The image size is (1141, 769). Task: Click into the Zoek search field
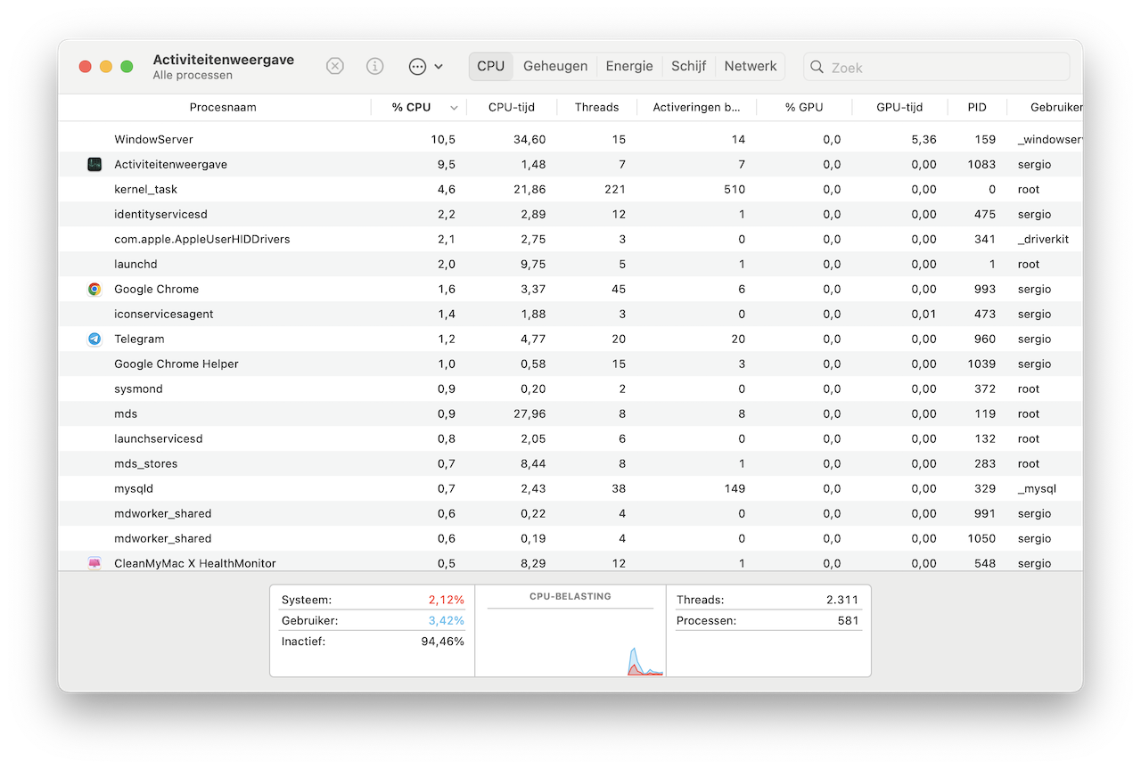936,67
